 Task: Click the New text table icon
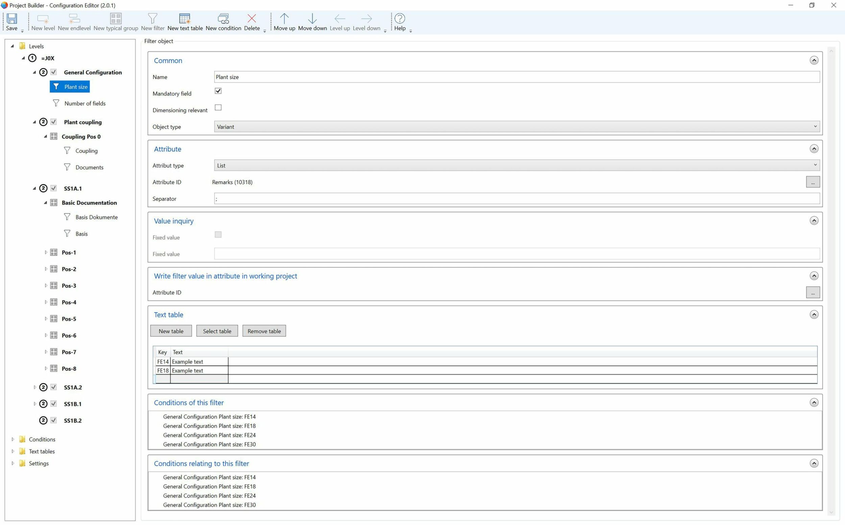[x=185, y=19]
